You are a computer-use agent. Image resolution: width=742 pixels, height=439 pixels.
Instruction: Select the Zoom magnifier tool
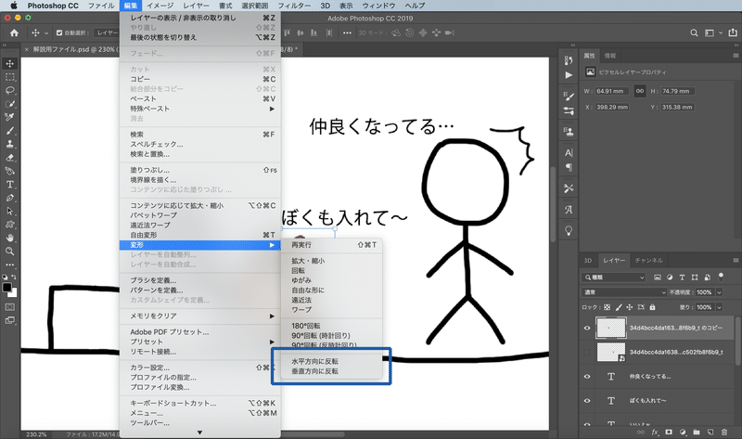[10, 251]
